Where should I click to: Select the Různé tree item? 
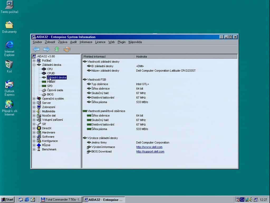click(x=46, y=145)
